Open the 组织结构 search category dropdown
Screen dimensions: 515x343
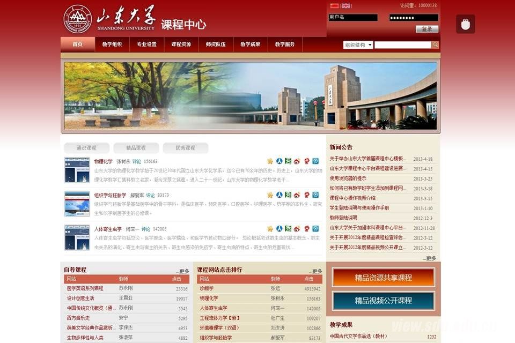click(358, 45)
